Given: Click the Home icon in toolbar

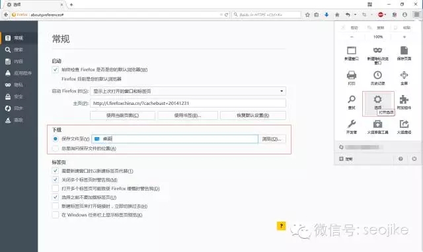Looking at the screenshot, I should coord(337,15).
